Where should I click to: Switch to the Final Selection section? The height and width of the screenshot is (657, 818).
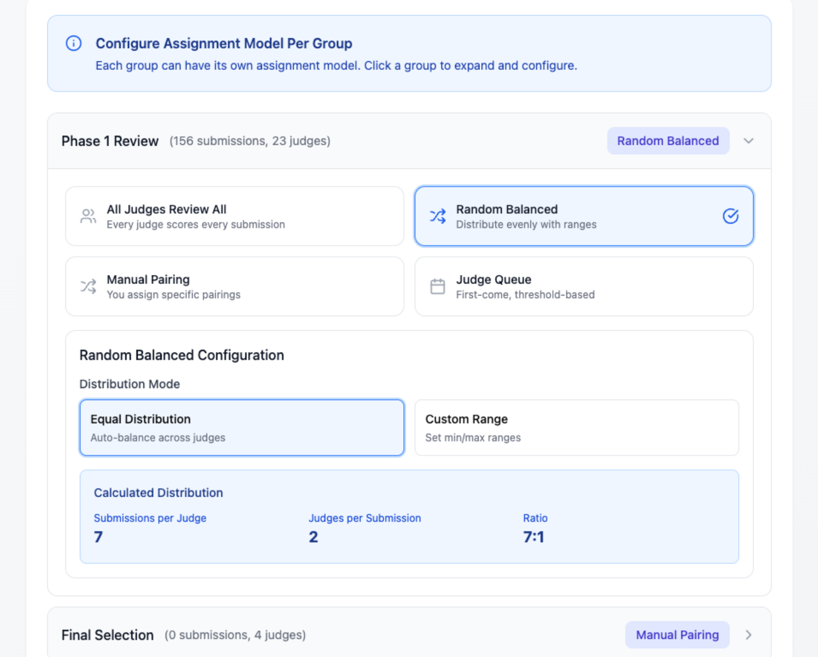click(x=107, y=635)
